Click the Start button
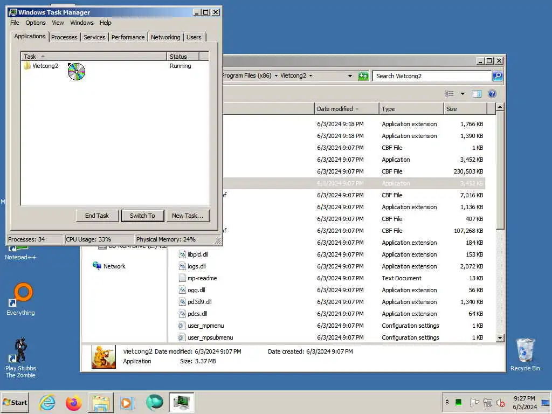Viewport: 552px width, 414px height. [x=15, y=402]
